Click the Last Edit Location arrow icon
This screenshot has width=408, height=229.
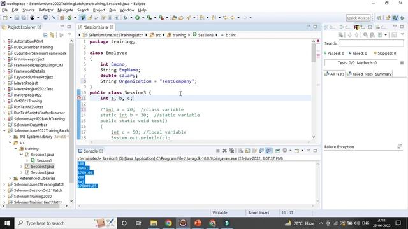tap(225, 18)
